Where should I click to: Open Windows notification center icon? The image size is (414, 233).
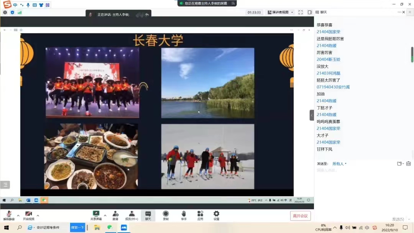coord(405,228)
